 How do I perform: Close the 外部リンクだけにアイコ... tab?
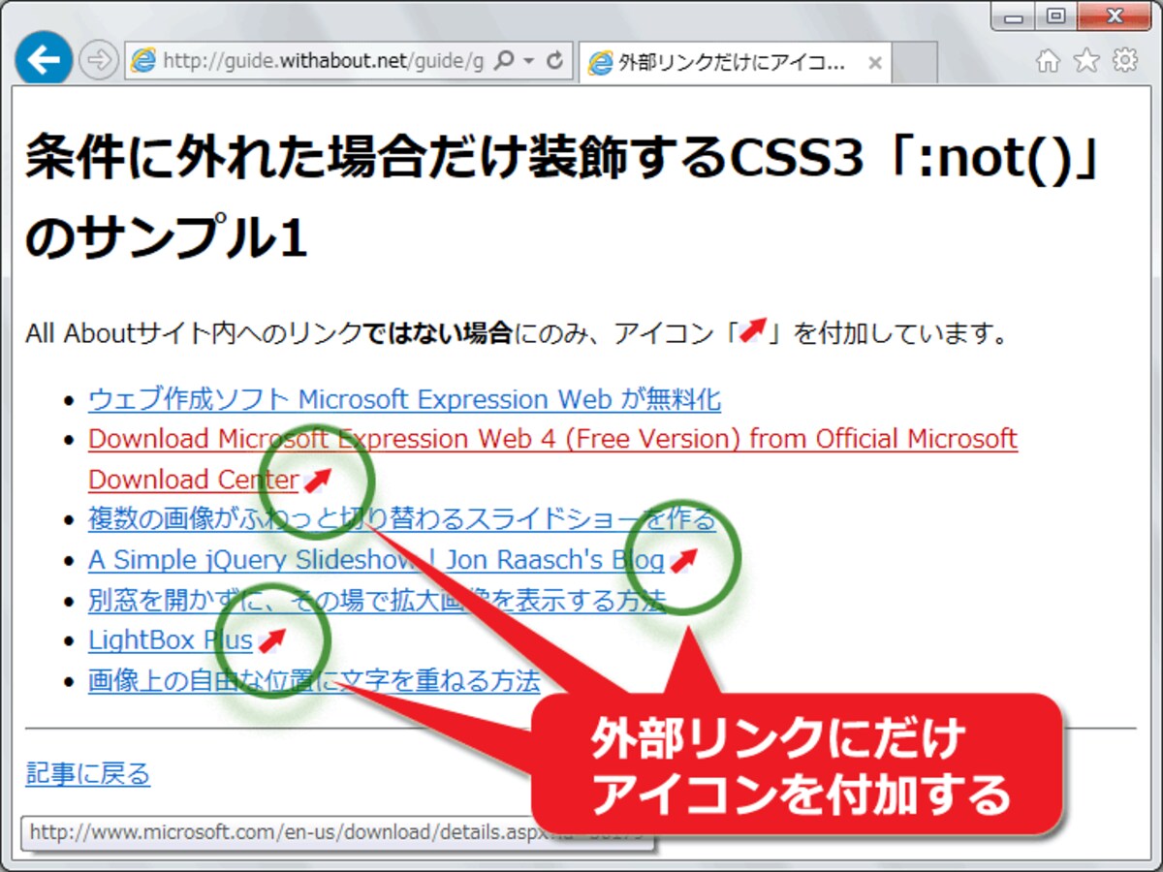(x=874, y=63)
